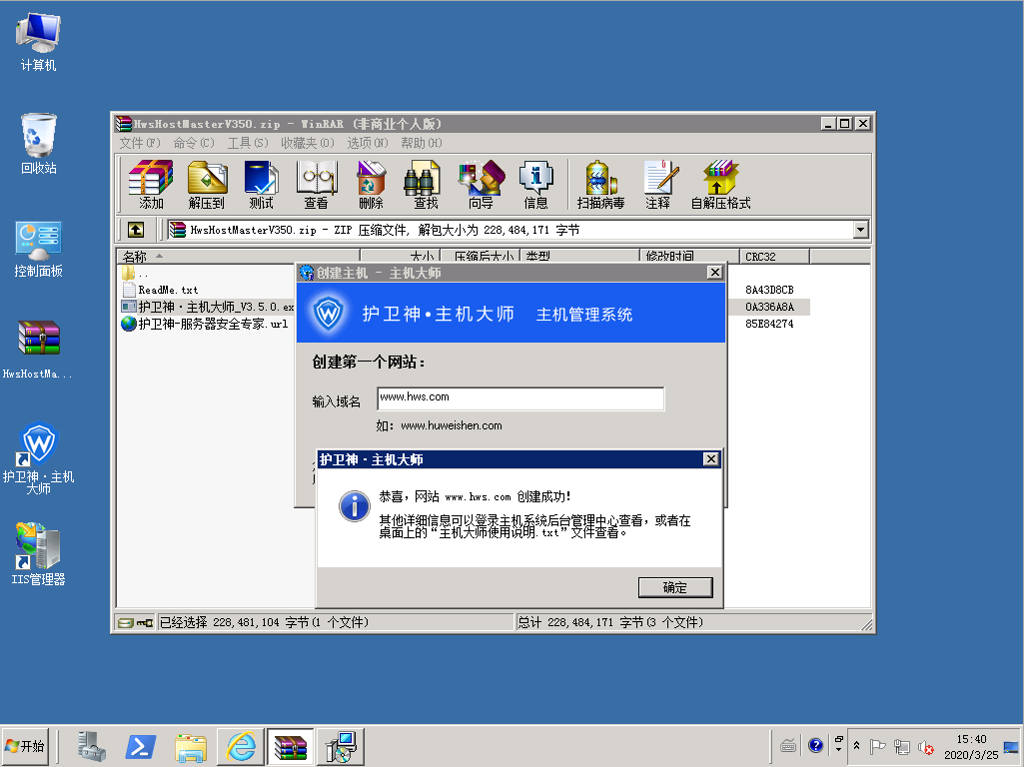Viewport: 1024px width, 767px height.
Task: Sort by the CRC32 column header
Action: pos(774,257)
